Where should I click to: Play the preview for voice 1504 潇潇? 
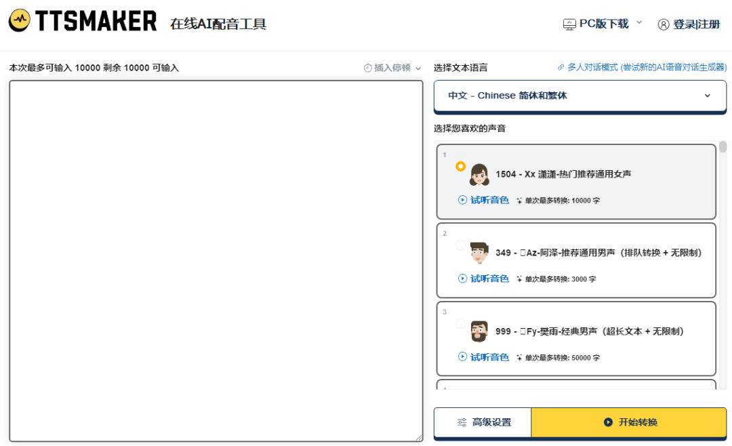click(x=483, y=200)
